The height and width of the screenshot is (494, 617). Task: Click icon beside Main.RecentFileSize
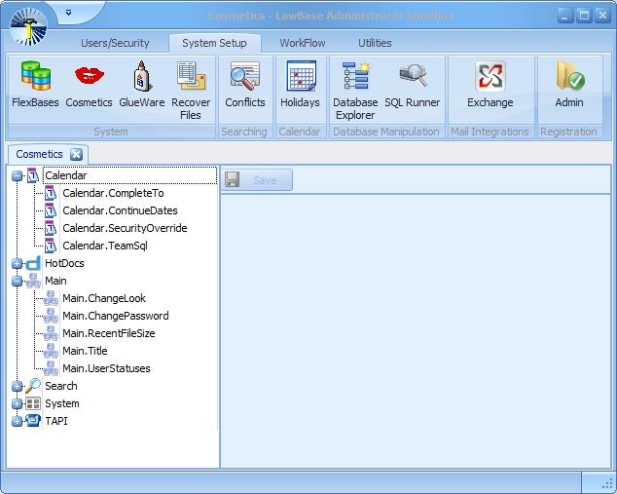tap(51, 333)
